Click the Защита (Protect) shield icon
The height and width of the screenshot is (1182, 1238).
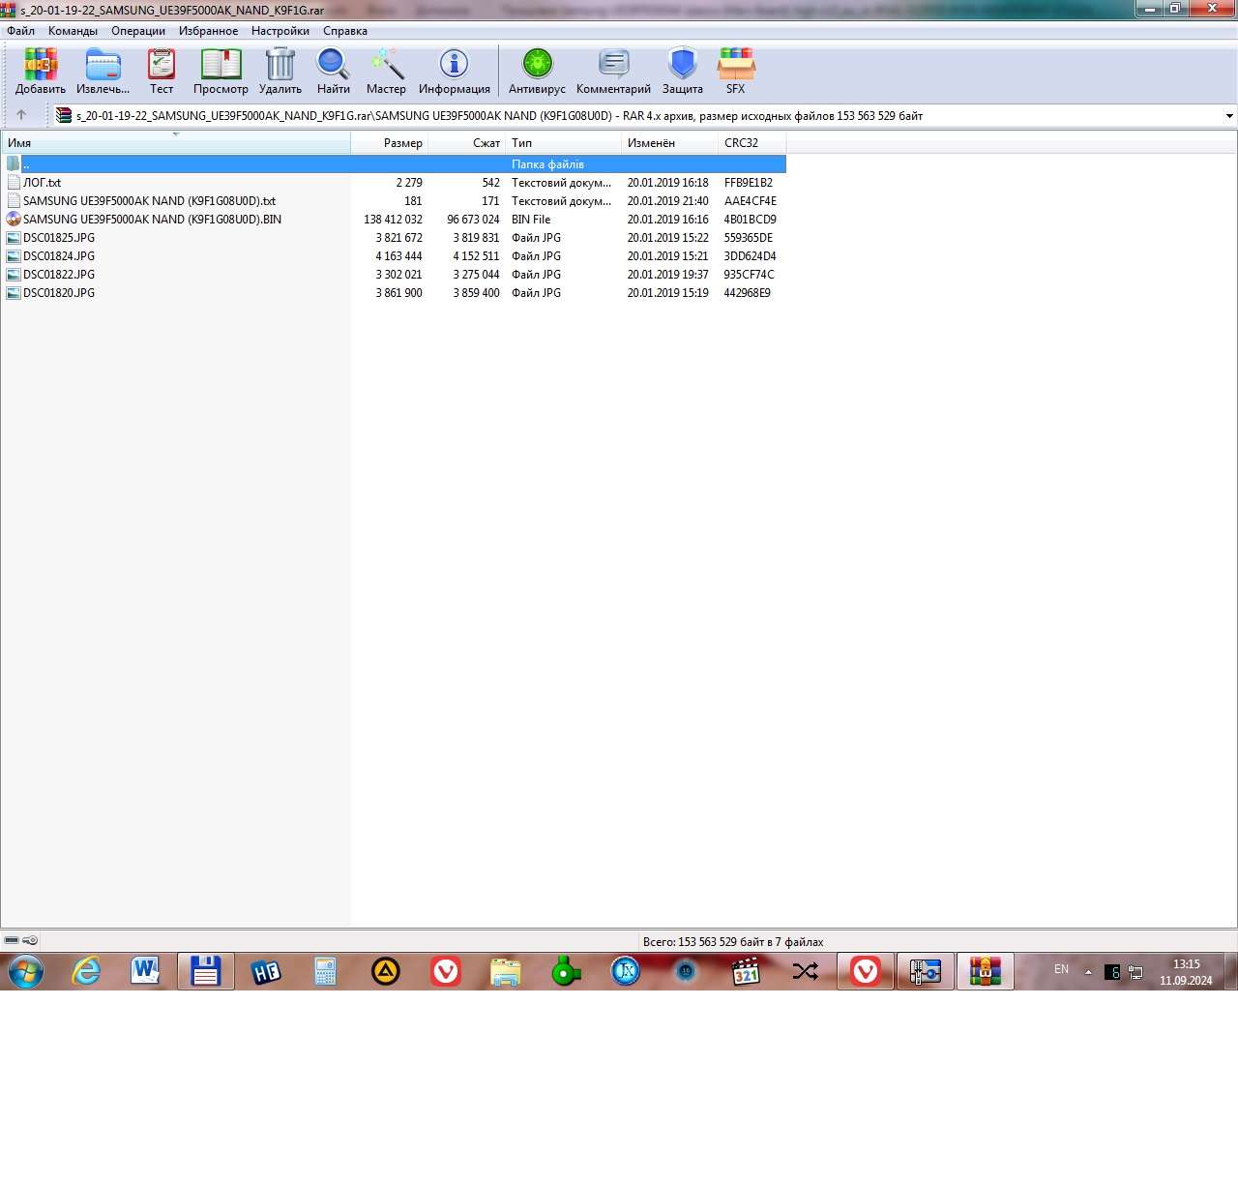point(683,72)
